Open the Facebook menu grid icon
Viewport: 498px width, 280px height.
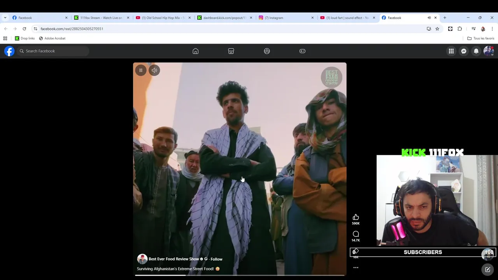[451, 51]
